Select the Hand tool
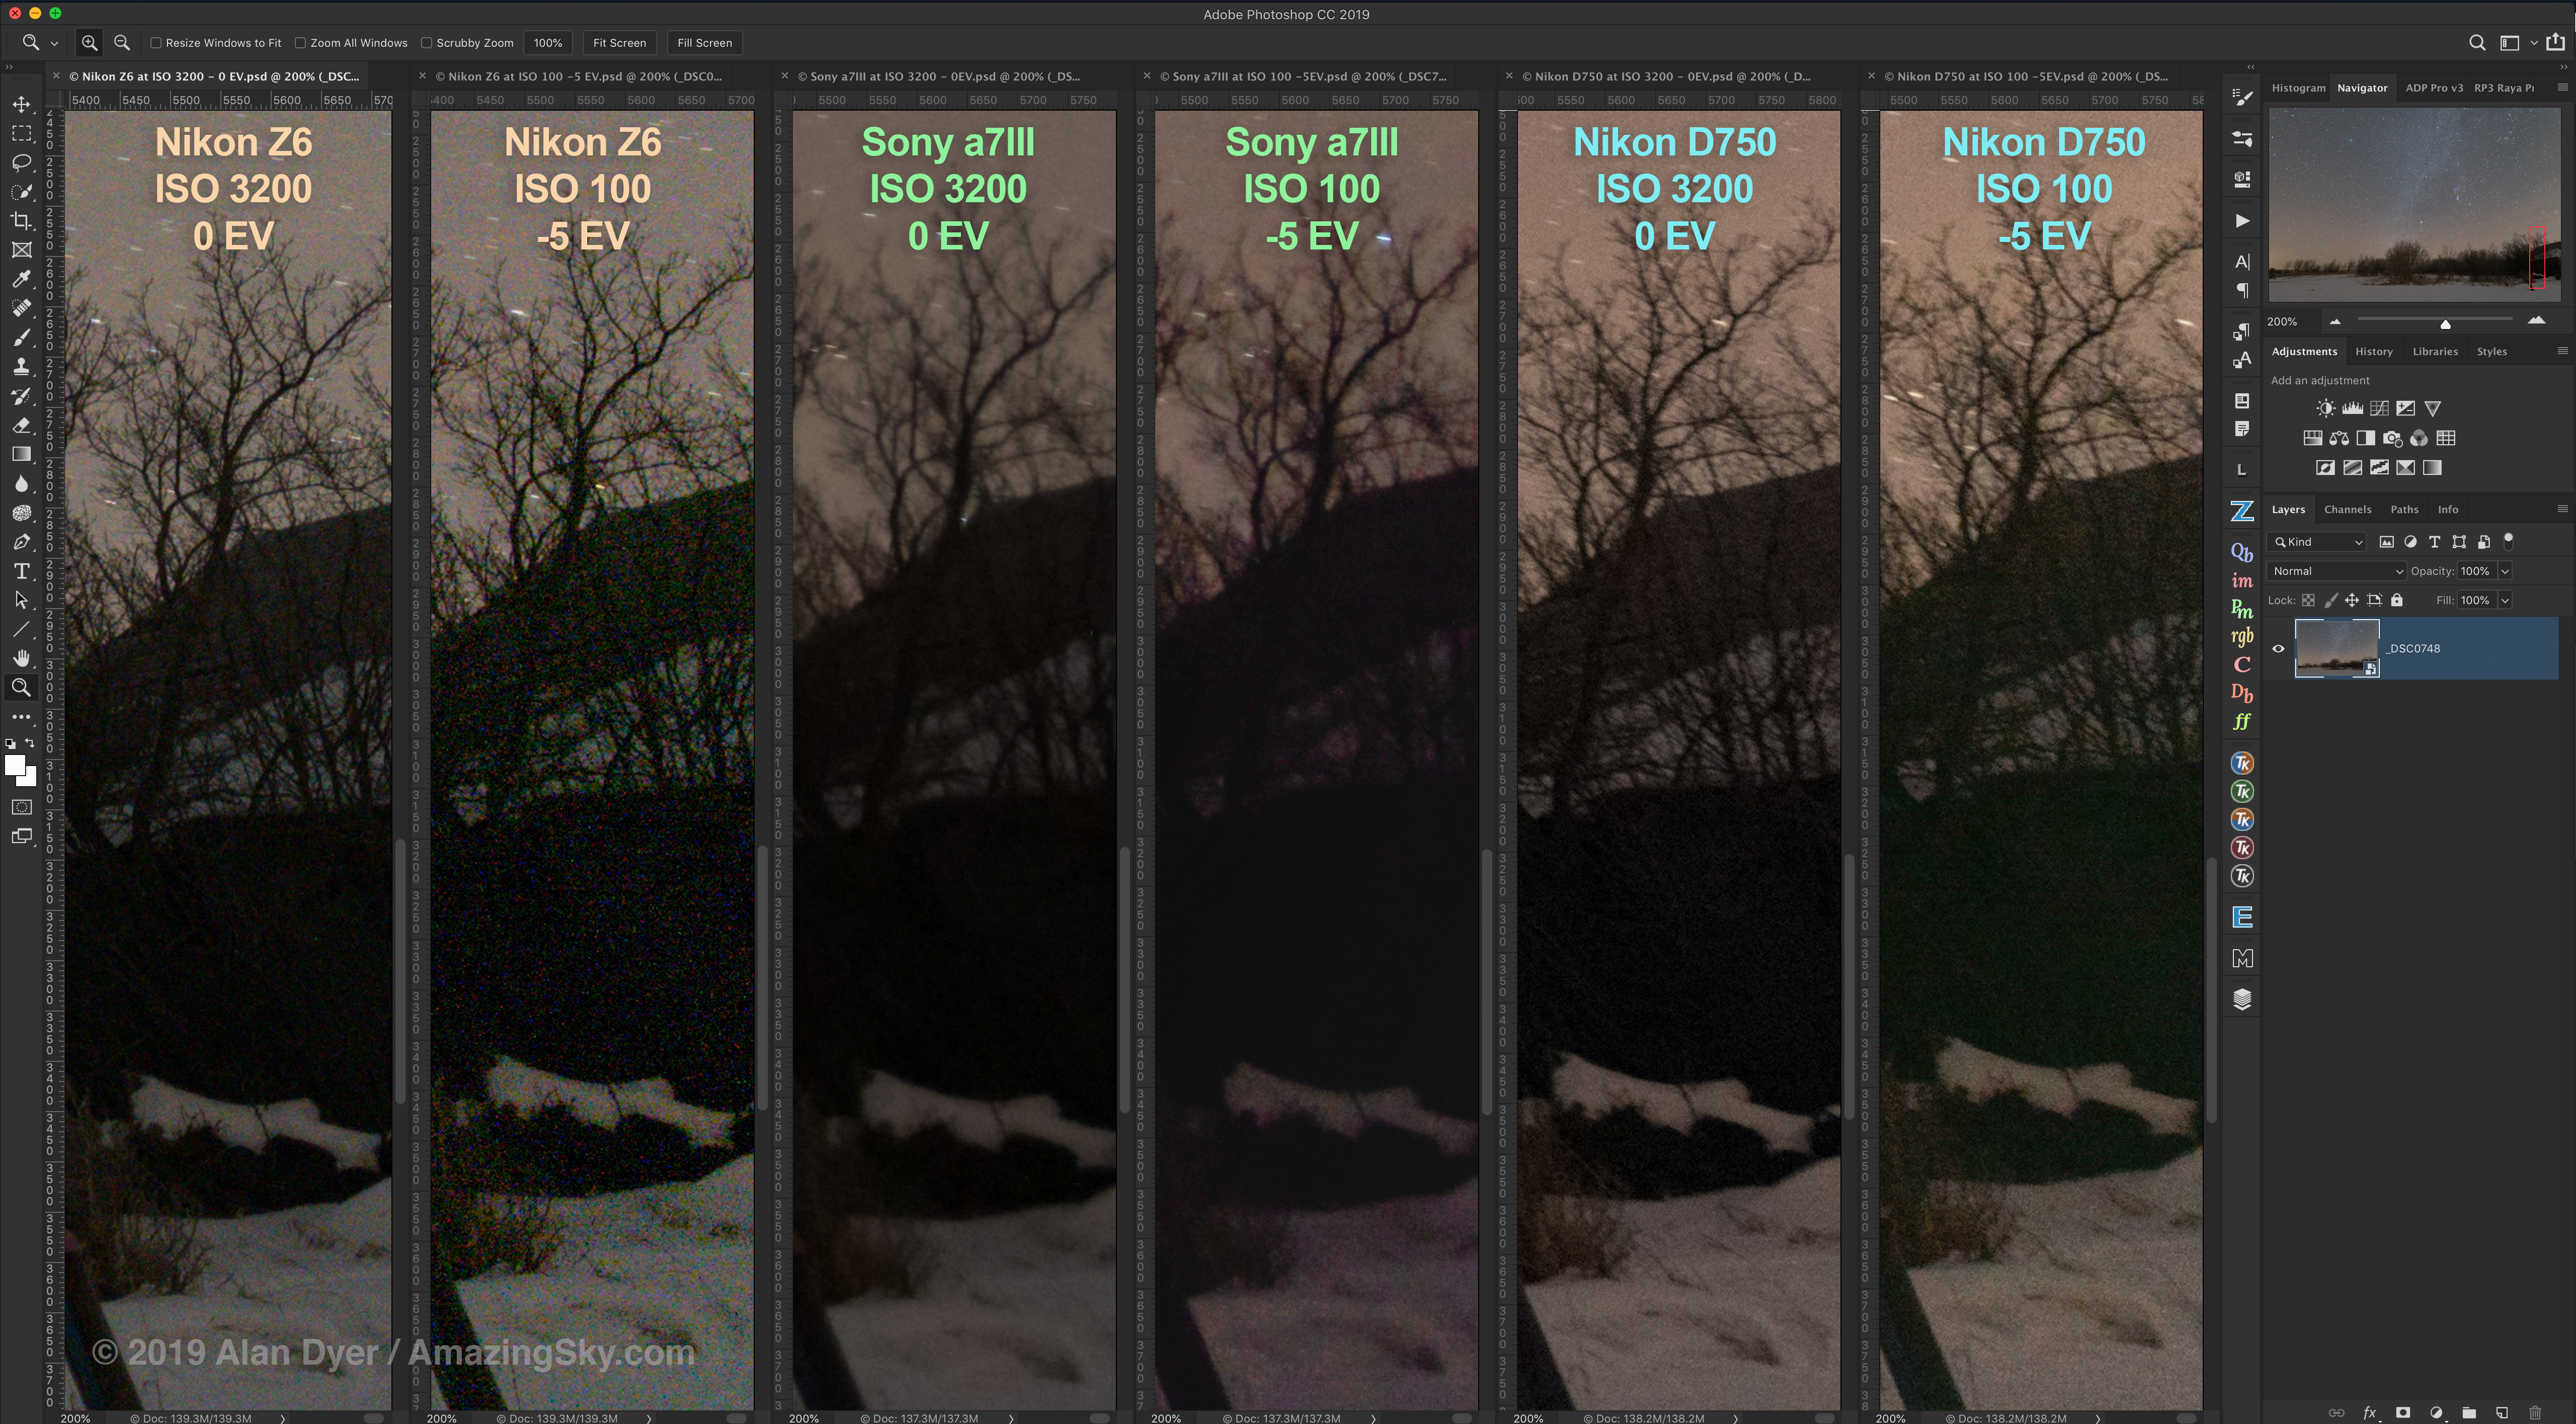This screenshot has width=2576, height=1424. tap(21, 658)
